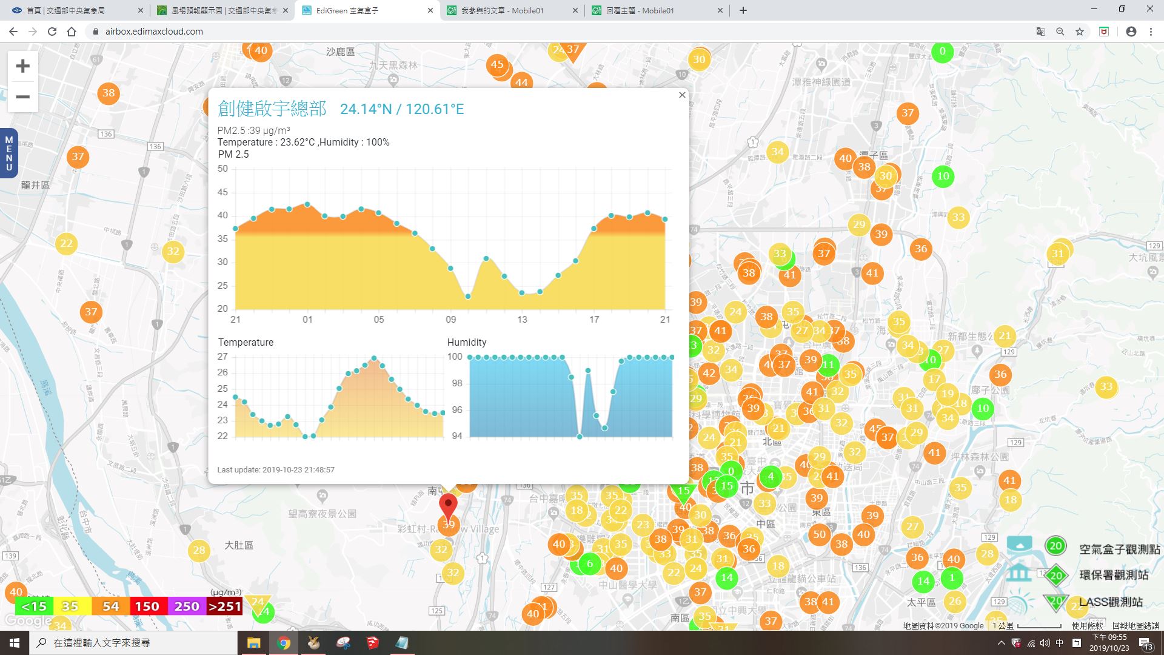Switch to the 首頁 交通部中央氣象局 tab
This screenshot has width=1164, height=655.
[76, 10]
